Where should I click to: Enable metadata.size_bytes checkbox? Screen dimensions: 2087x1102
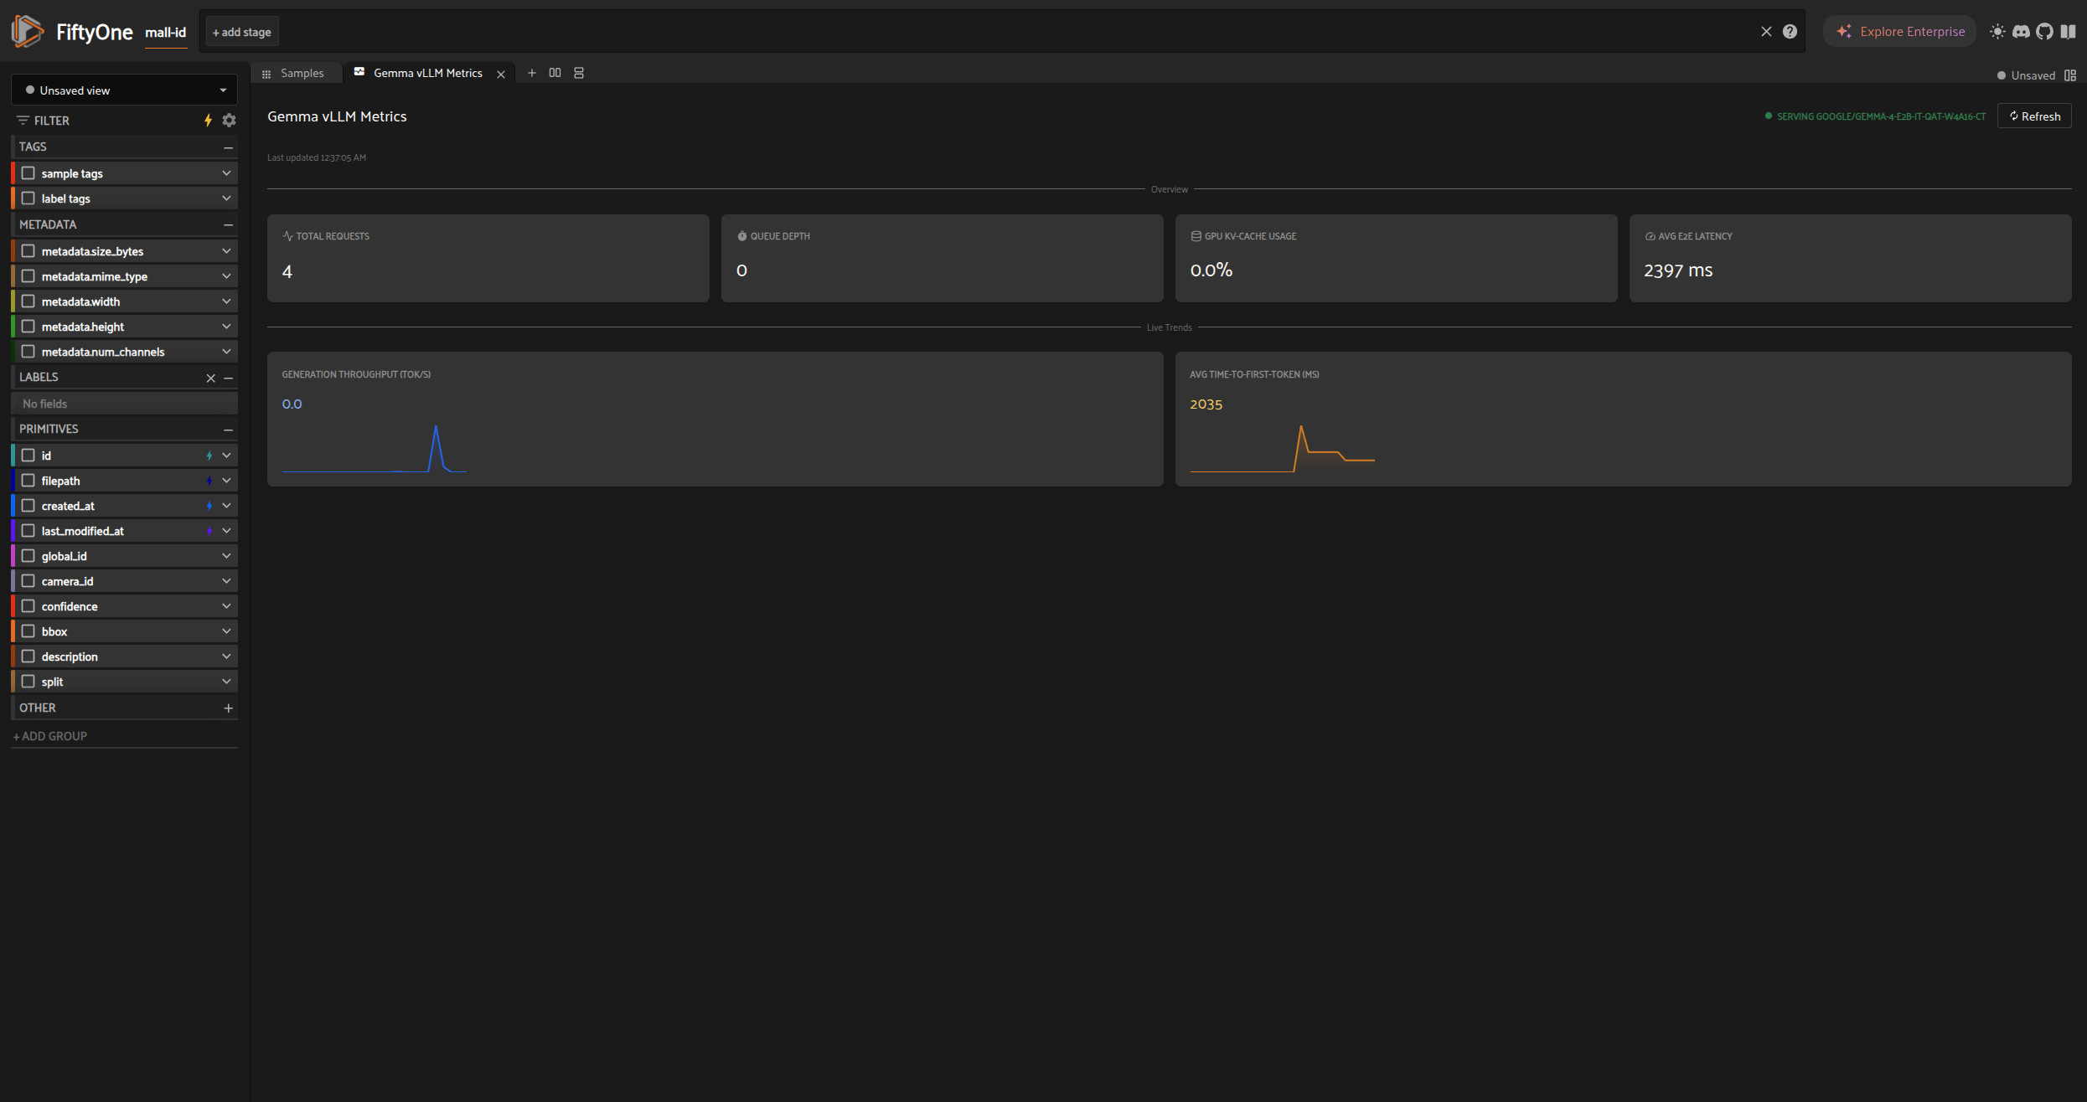[x=28, y=251]
